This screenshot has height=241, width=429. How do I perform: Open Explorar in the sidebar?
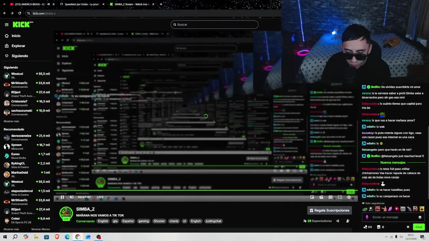click(18, 46)
